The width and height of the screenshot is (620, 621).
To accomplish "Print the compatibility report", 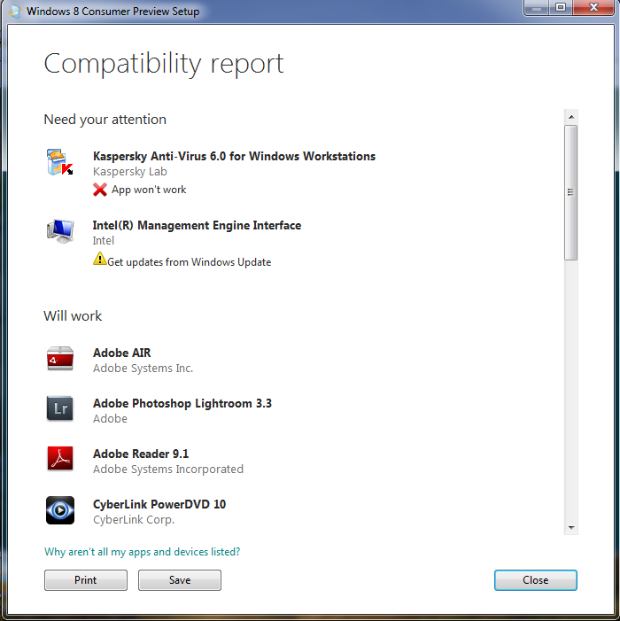I will (86, 580).
